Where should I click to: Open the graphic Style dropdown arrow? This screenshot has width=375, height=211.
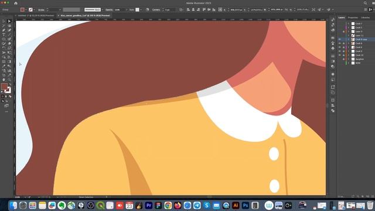tap(141, 10)
